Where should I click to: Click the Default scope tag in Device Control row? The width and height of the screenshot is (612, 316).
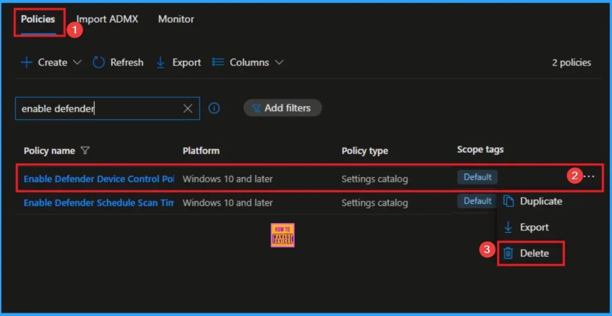[x=478, y=177]
